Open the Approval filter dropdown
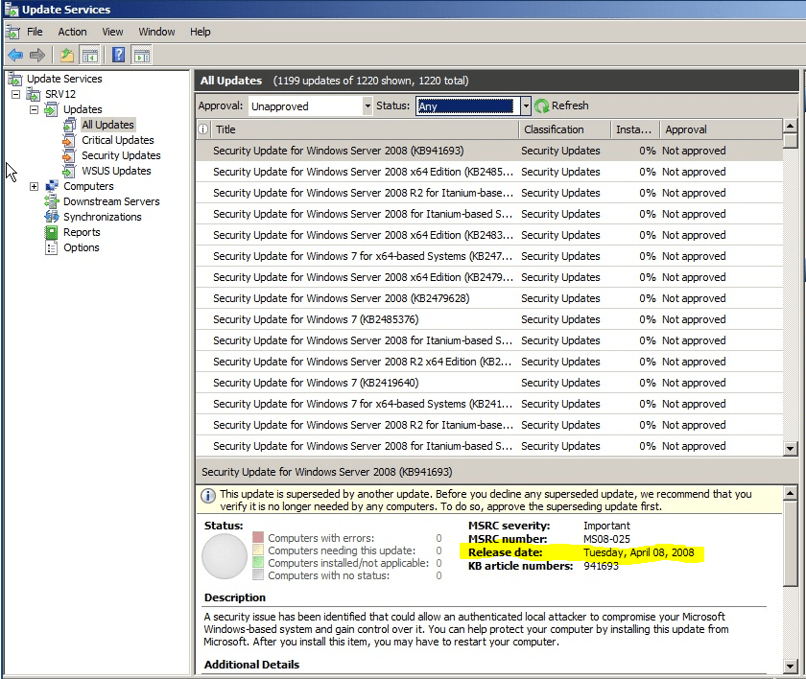The image size is (806, 679). pyautogui.click(x=367, y=106)
